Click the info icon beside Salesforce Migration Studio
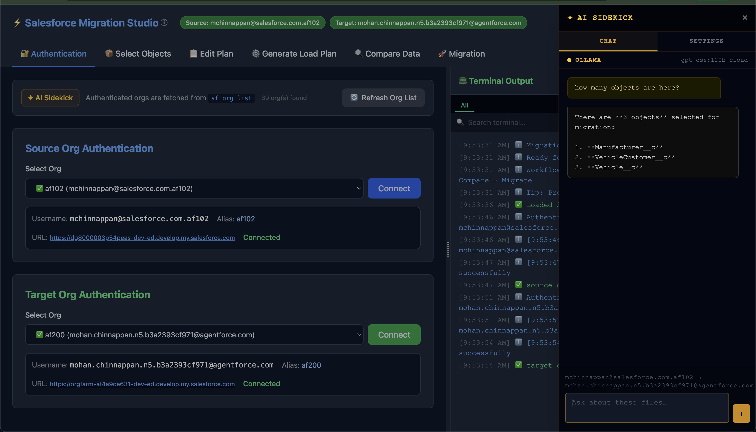Image resolution: width=756 pixels, height=432 pixels. pyautogui.click(x=164, y=23)
